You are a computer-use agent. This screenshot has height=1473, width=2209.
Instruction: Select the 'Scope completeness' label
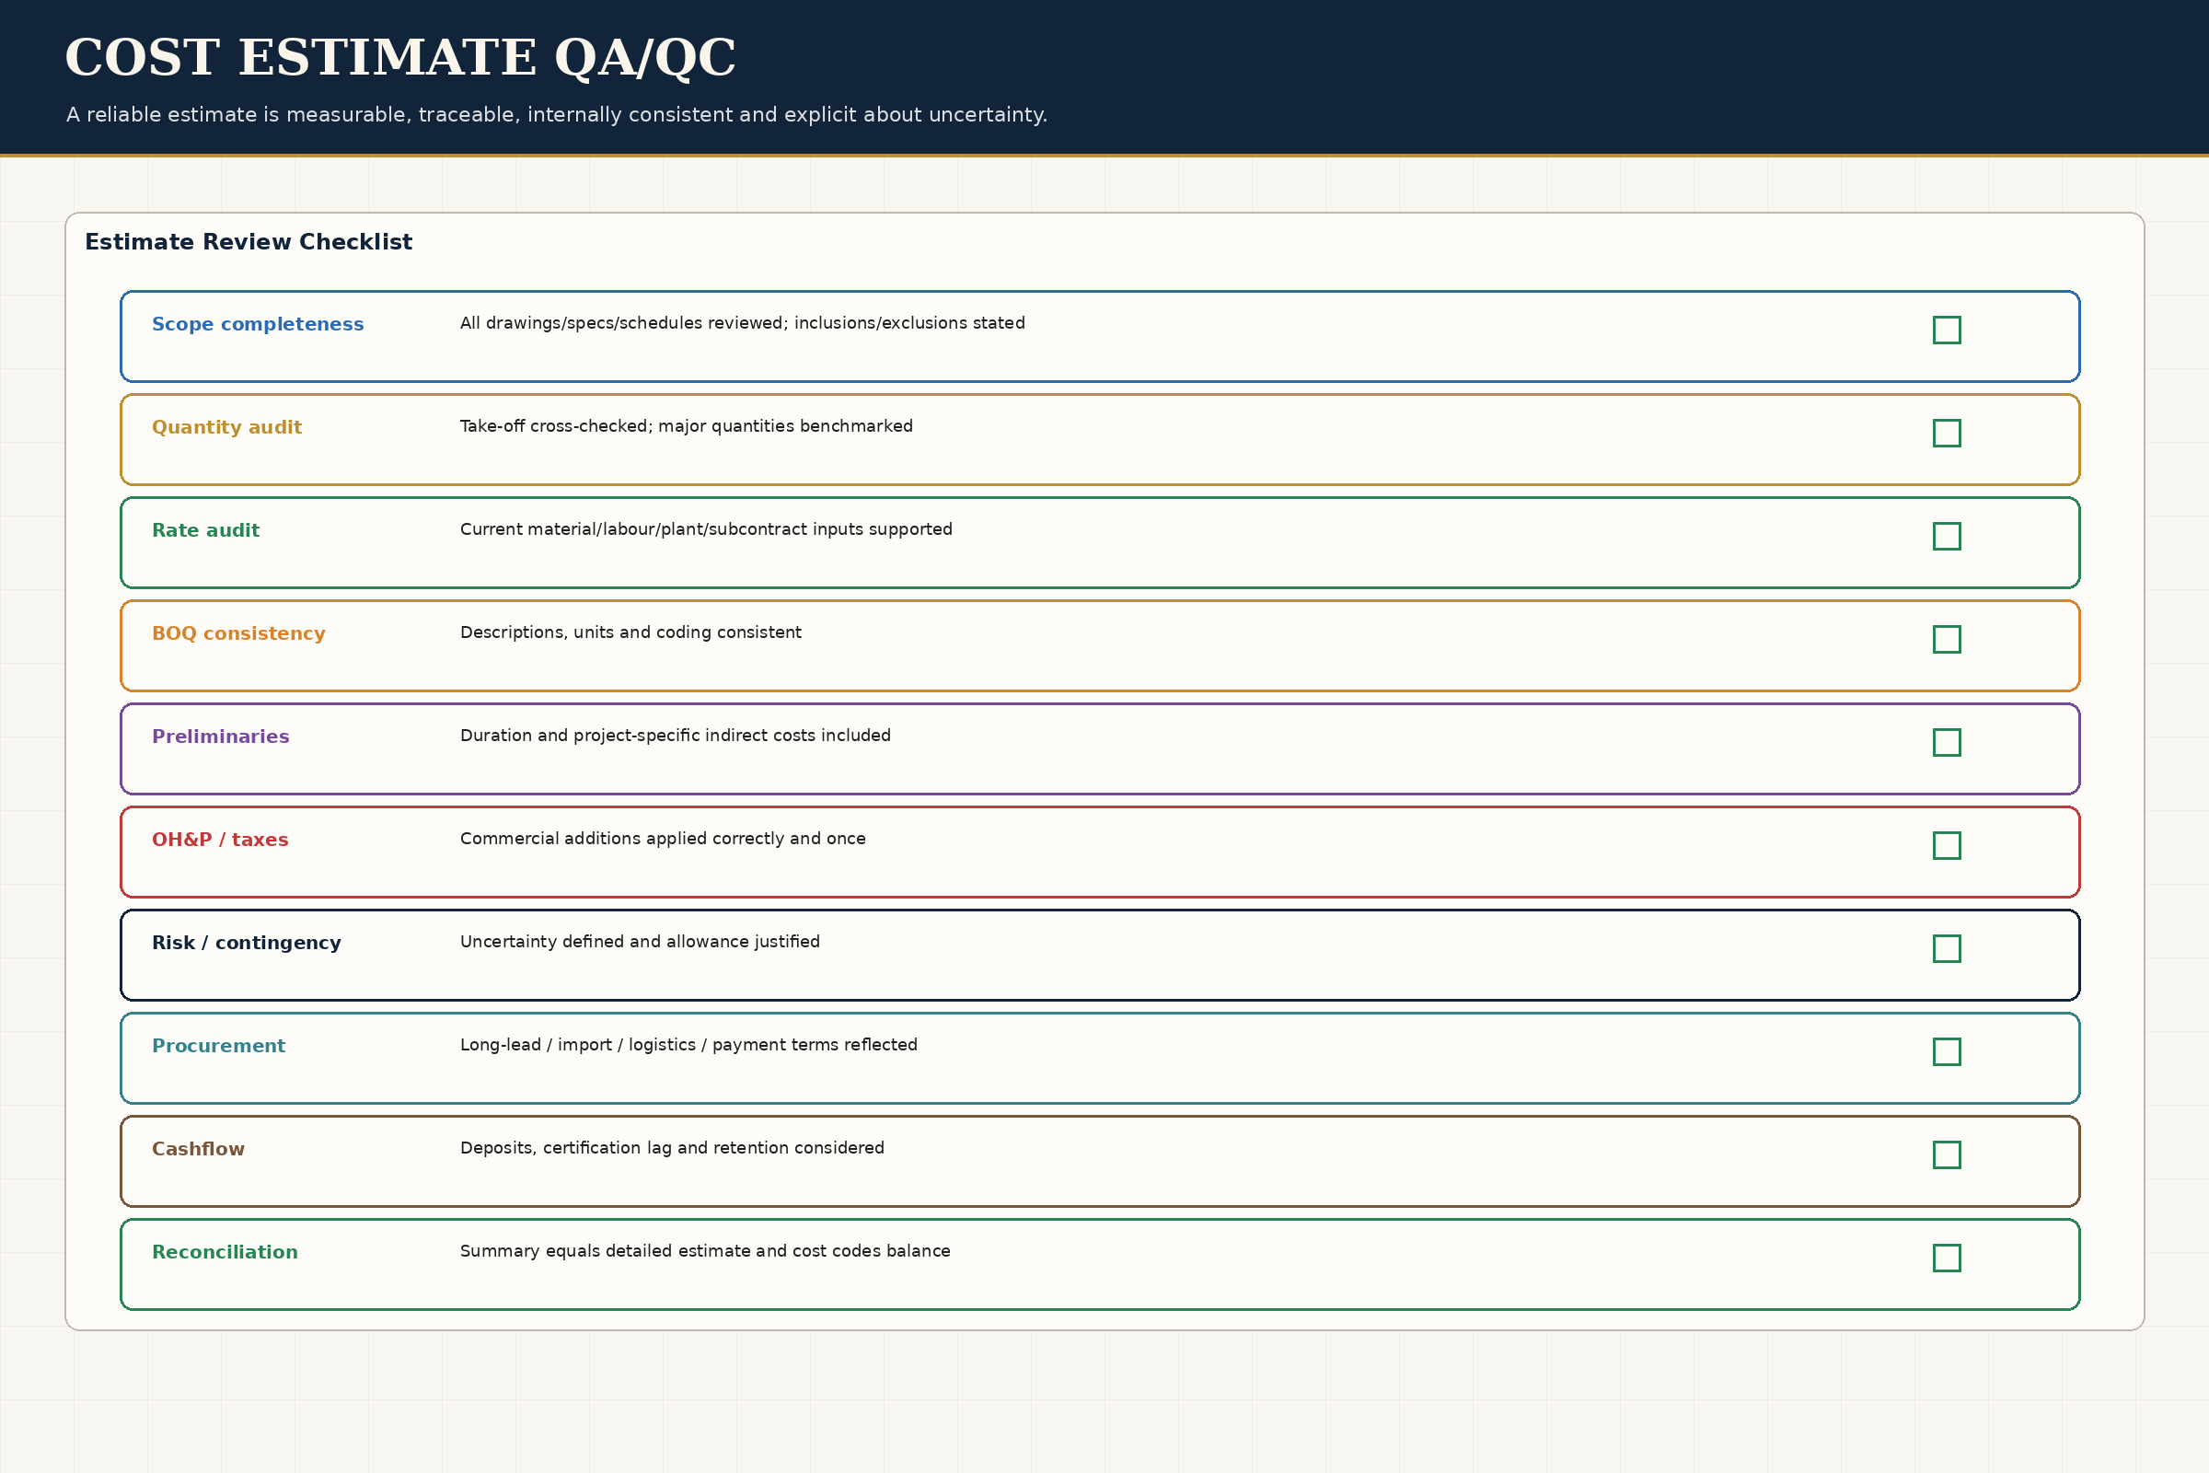(x=258, y=324)
